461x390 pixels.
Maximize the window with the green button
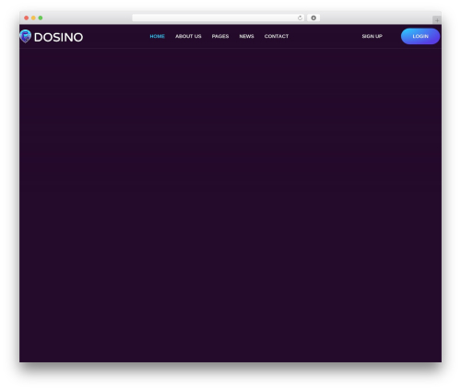click(41, 18)
